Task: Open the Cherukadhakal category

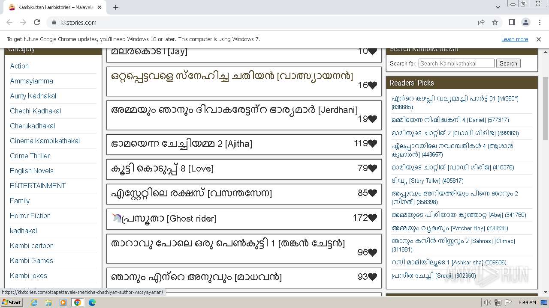Action: 32,126
